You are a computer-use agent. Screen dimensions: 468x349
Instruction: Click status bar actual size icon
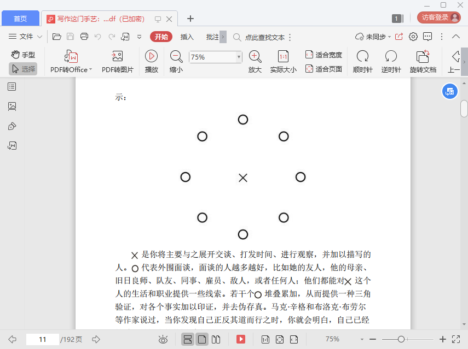265,339
